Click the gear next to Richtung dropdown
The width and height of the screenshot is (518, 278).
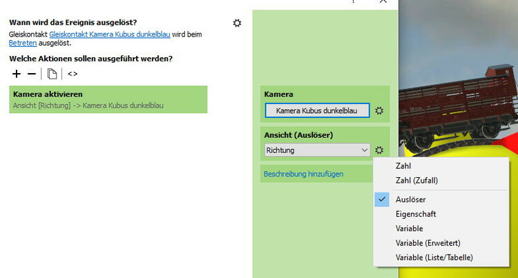tap(378, 150)
